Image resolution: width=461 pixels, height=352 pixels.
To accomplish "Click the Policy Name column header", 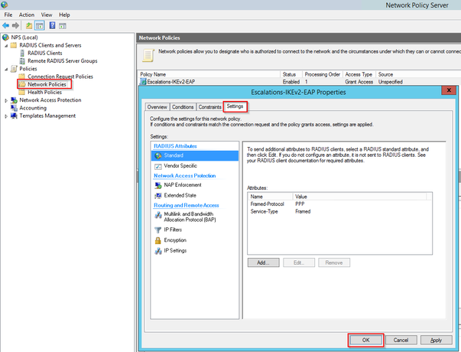I will click(209, 74).
